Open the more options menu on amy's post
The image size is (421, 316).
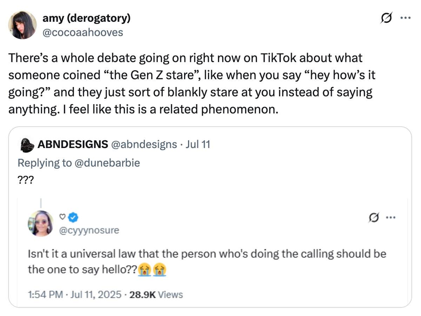406,19
